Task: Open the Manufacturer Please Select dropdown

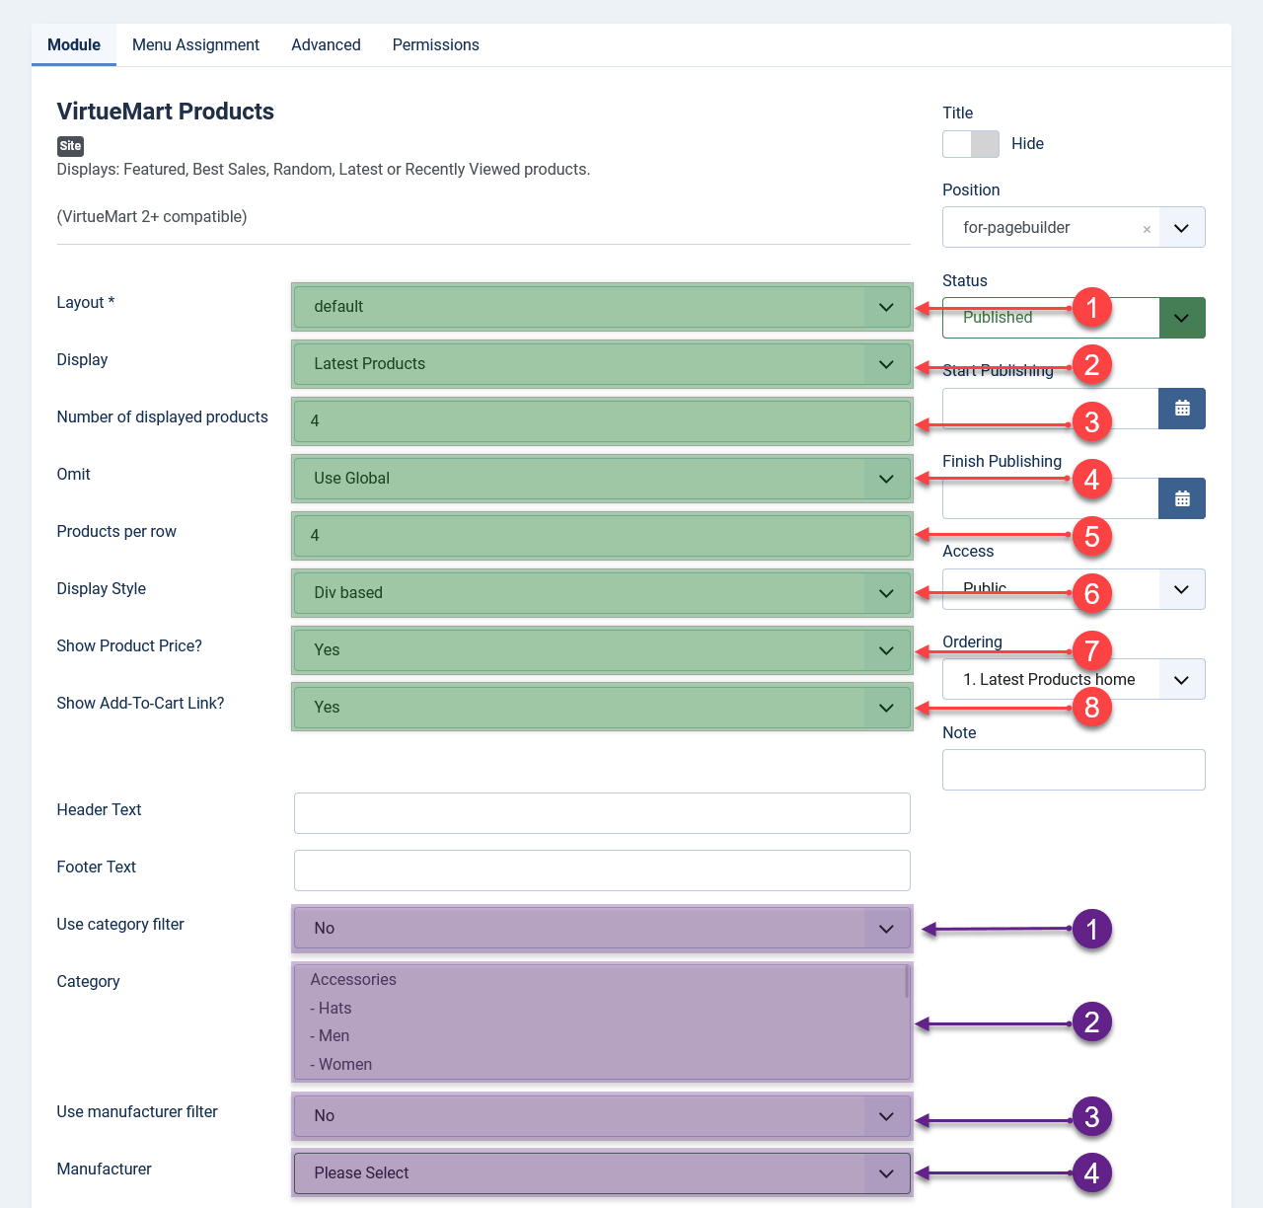Action: point(602,1173)
